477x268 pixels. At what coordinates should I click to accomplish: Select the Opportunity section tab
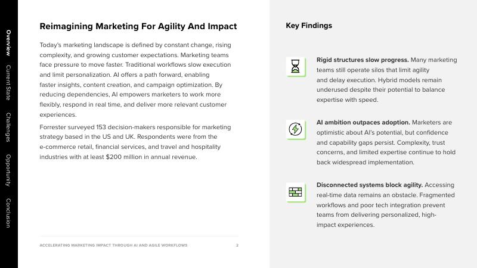coord(8,170)
